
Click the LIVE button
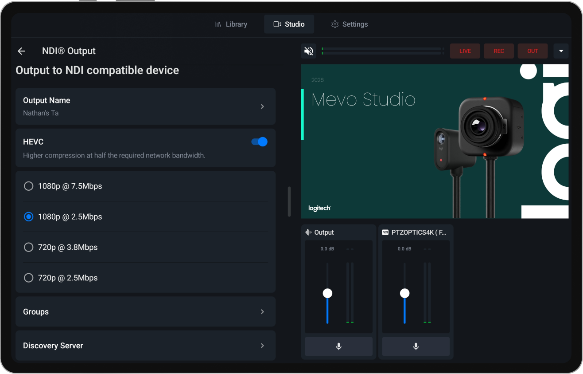point(465,51)
